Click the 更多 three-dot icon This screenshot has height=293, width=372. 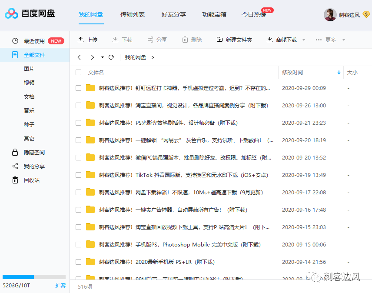(x=319, y=40)
